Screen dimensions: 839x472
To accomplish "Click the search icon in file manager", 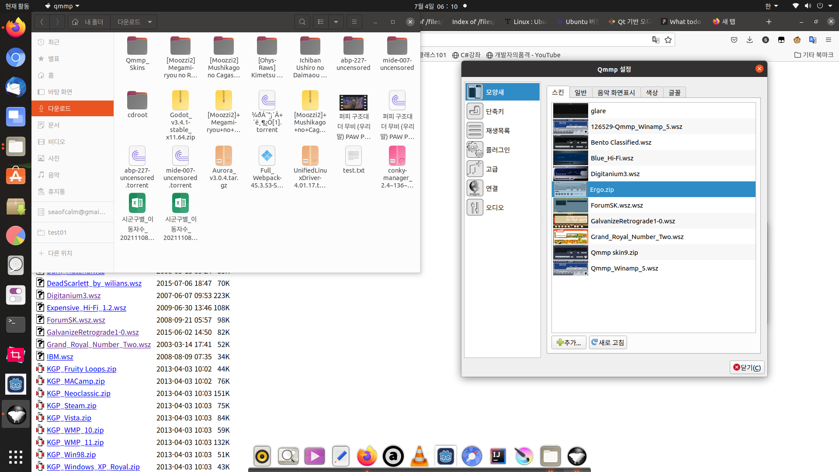I will pos(302,22).
